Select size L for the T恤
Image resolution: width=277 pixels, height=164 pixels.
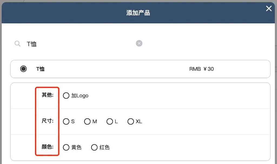pos(110,121)
